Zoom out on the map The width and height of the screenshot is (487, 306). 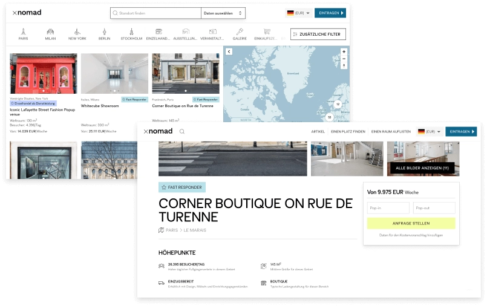click(x=344, y=59)
